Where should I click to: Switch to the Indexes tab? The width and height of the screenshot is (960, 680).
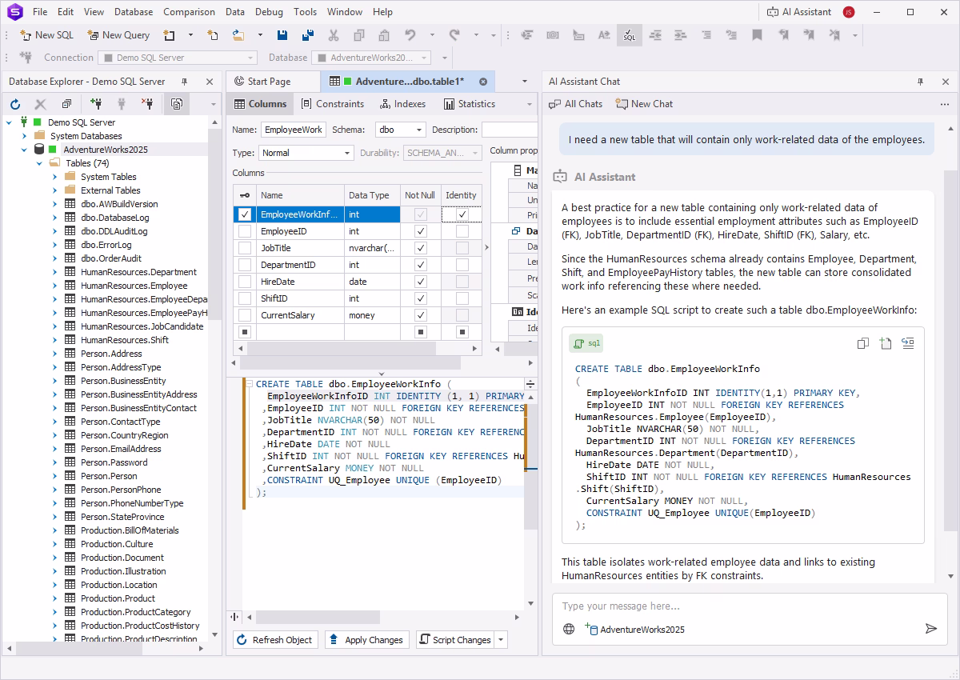402,104
